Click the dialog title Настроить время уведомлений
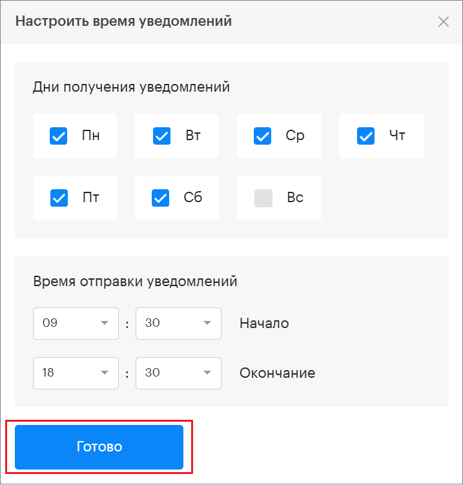This screenshot has height=485, width=463. pyautogui.click(x=123, y=21)
